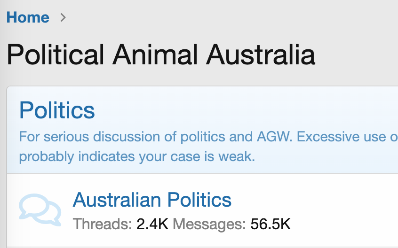Click the 2.4K threads count
Image resolution: width=398 pixels, height=248 pixels.
click(x=152, y=224)
